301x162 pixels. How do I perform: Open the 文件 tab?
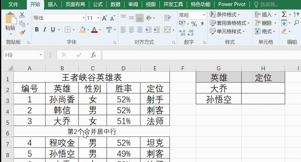pos(13,4)
